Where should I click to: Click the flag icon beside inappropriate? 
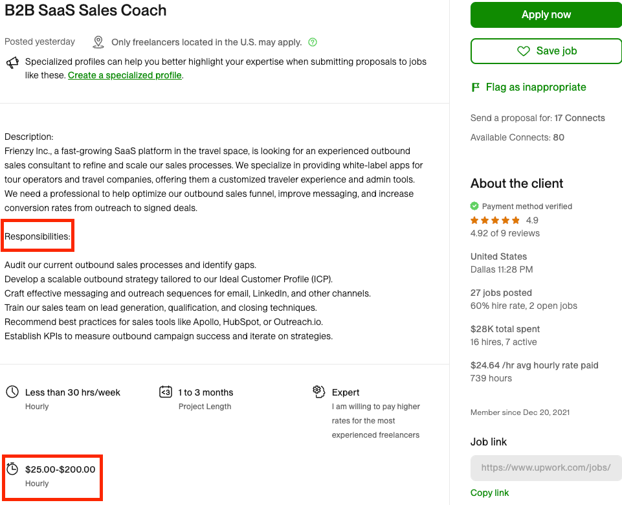pyautogui.click(x=476, y=87)
